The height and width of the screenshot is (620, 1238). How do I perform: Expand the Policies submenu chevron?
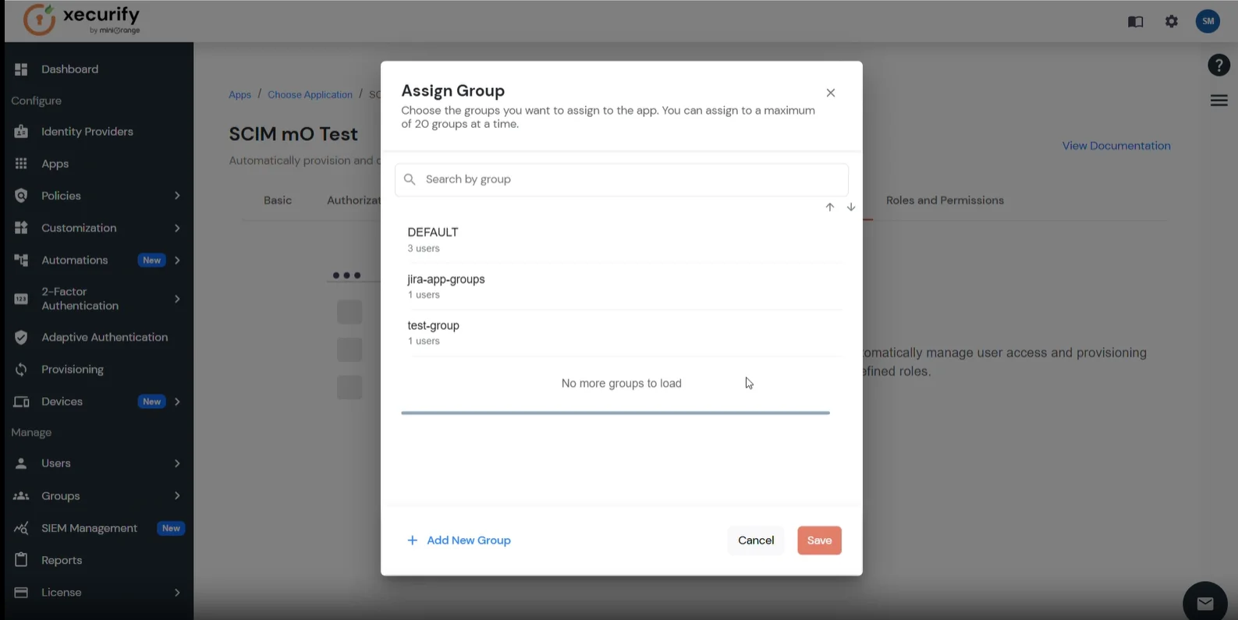177,196
